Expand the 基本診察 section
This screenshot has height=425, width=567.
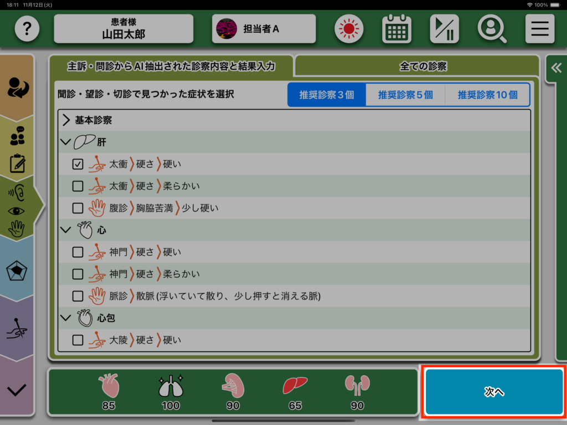66,120
